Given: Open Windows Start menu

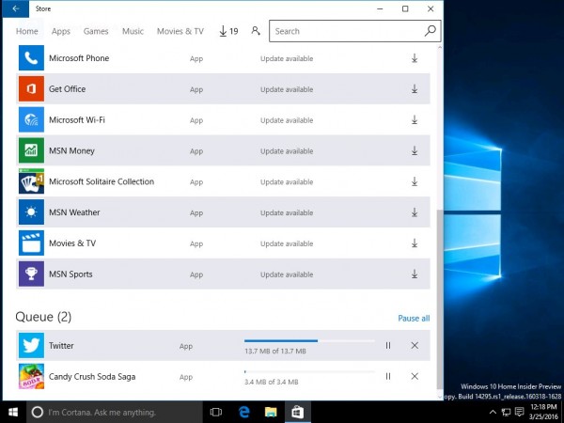Looking at the screenshot, I should tap(14, 412).
